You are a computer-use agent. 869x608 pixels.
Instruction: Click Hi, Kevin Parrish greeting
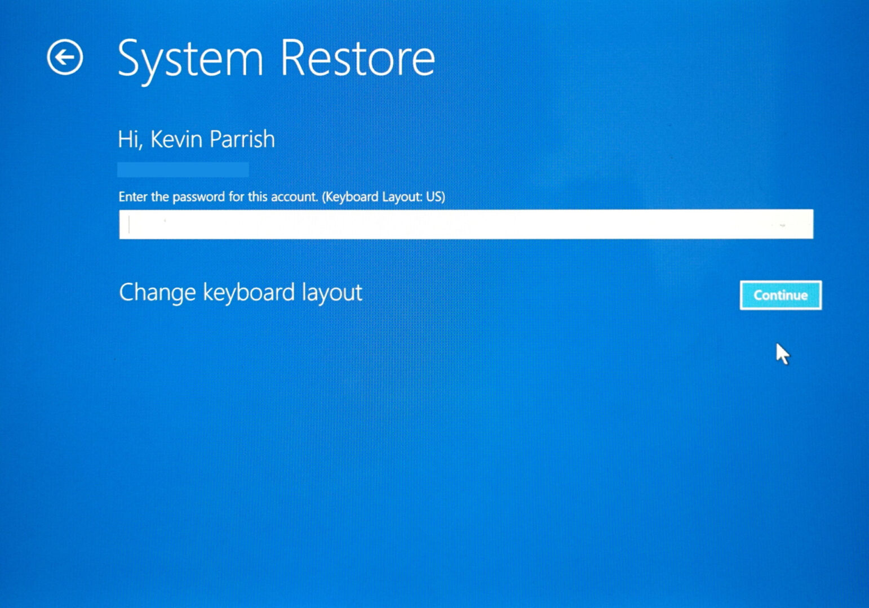point(197,139)
